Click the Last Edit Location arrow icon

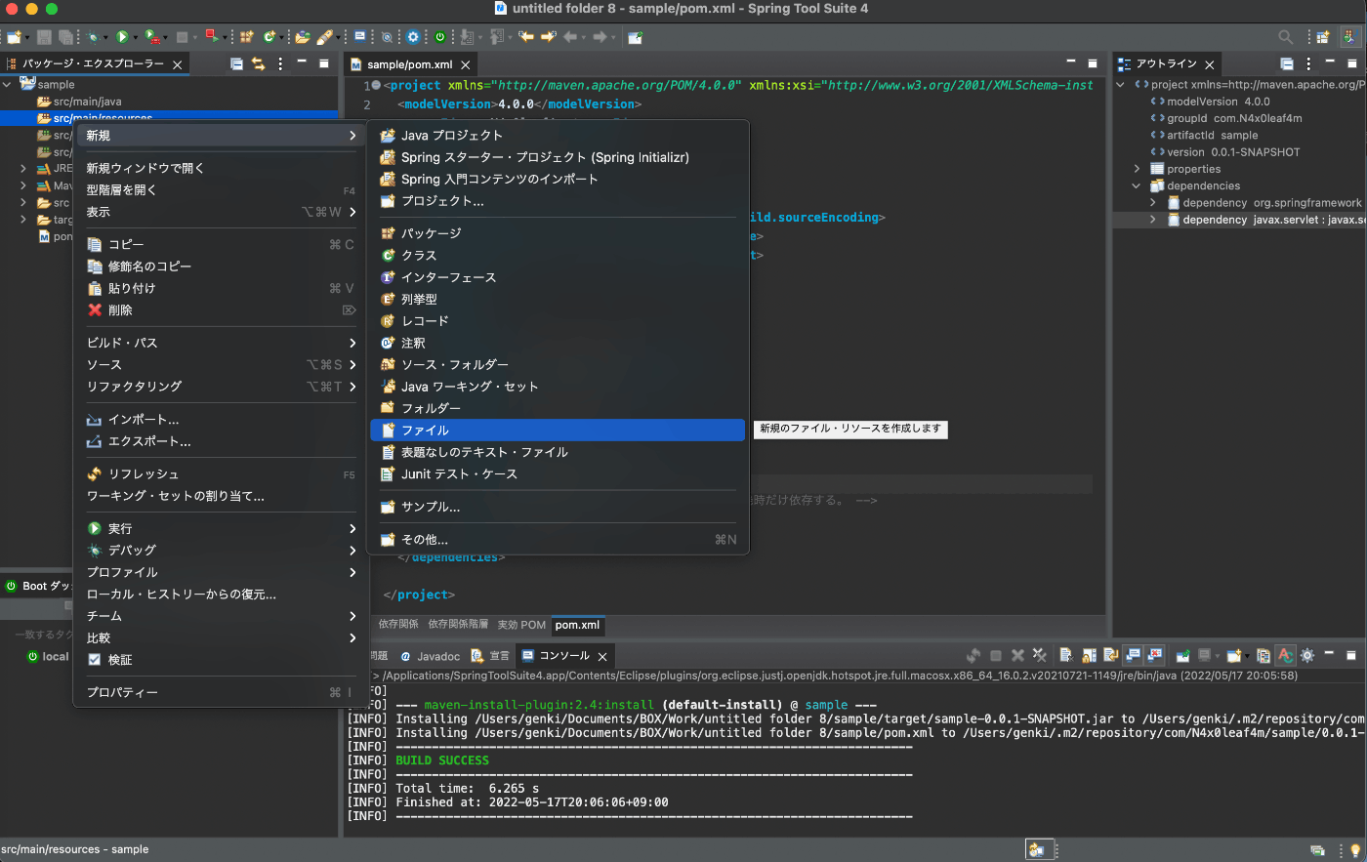point(525,37)
